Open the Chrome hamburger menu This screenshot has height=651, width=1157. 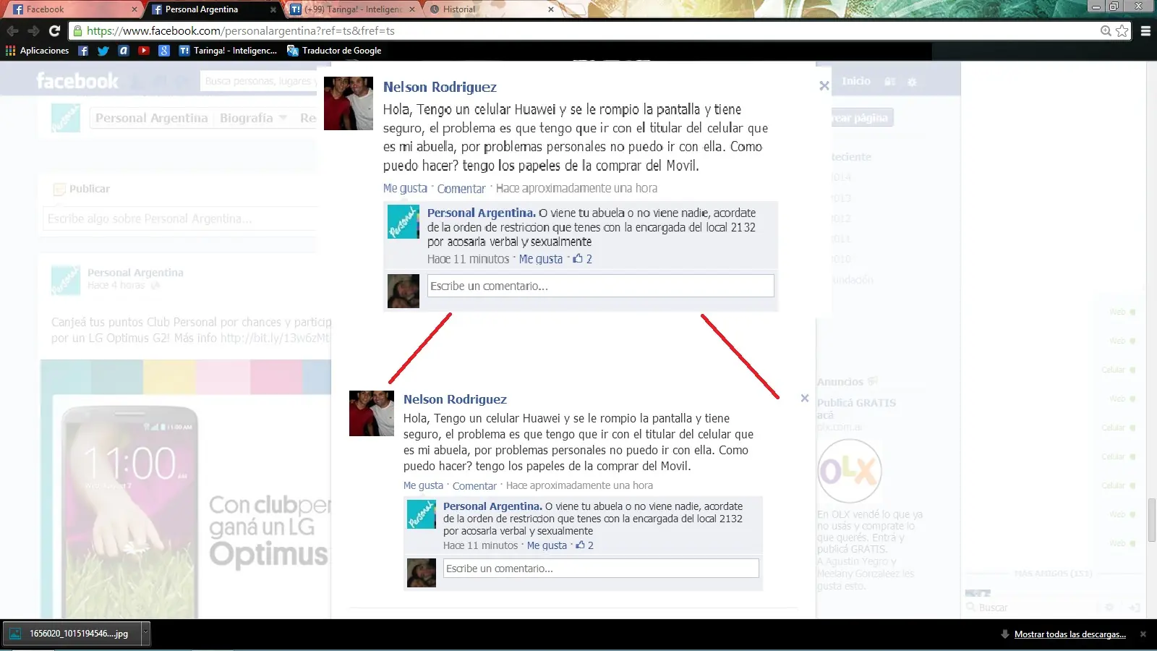pos(1145,31)
